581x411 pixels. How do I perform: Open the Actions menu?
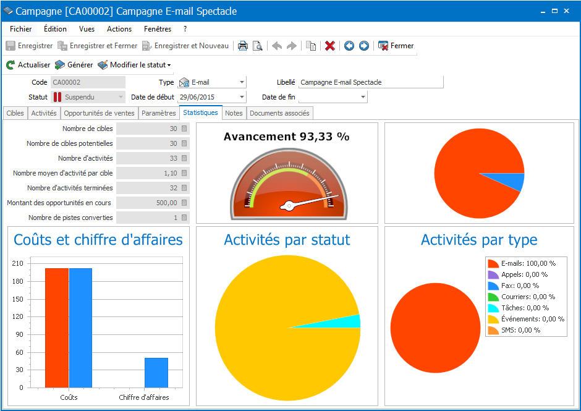(119, 28)
